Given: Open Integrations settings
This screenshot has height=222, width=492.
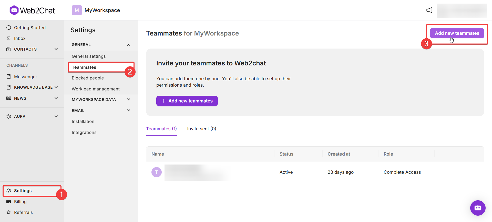Looking at the screenshot, I should point(84,132).
